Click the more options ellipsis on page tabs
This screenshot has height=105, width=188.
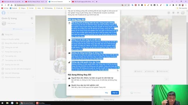[x=166, y=79]
